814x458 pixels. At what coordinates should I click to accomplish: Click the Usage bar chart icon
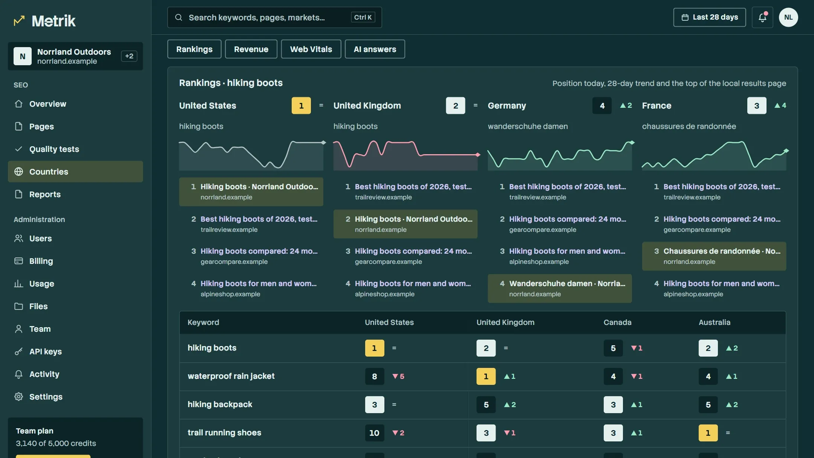[x=18, y=283]
